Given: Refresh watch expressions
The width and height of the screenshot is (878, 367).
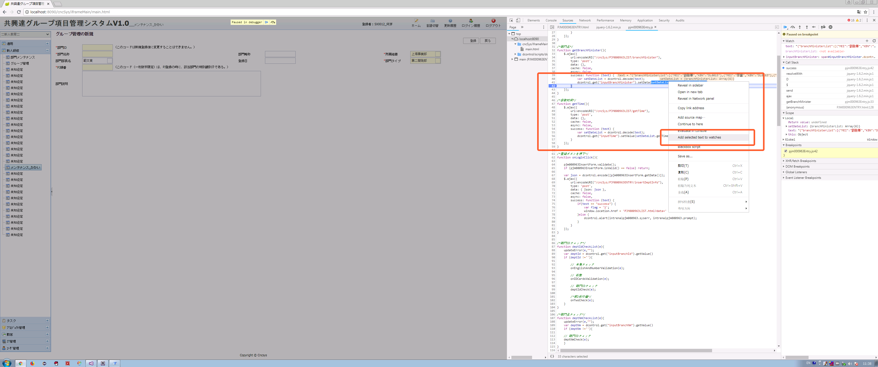Looking at the screenshot, I should tap(874, 41).
